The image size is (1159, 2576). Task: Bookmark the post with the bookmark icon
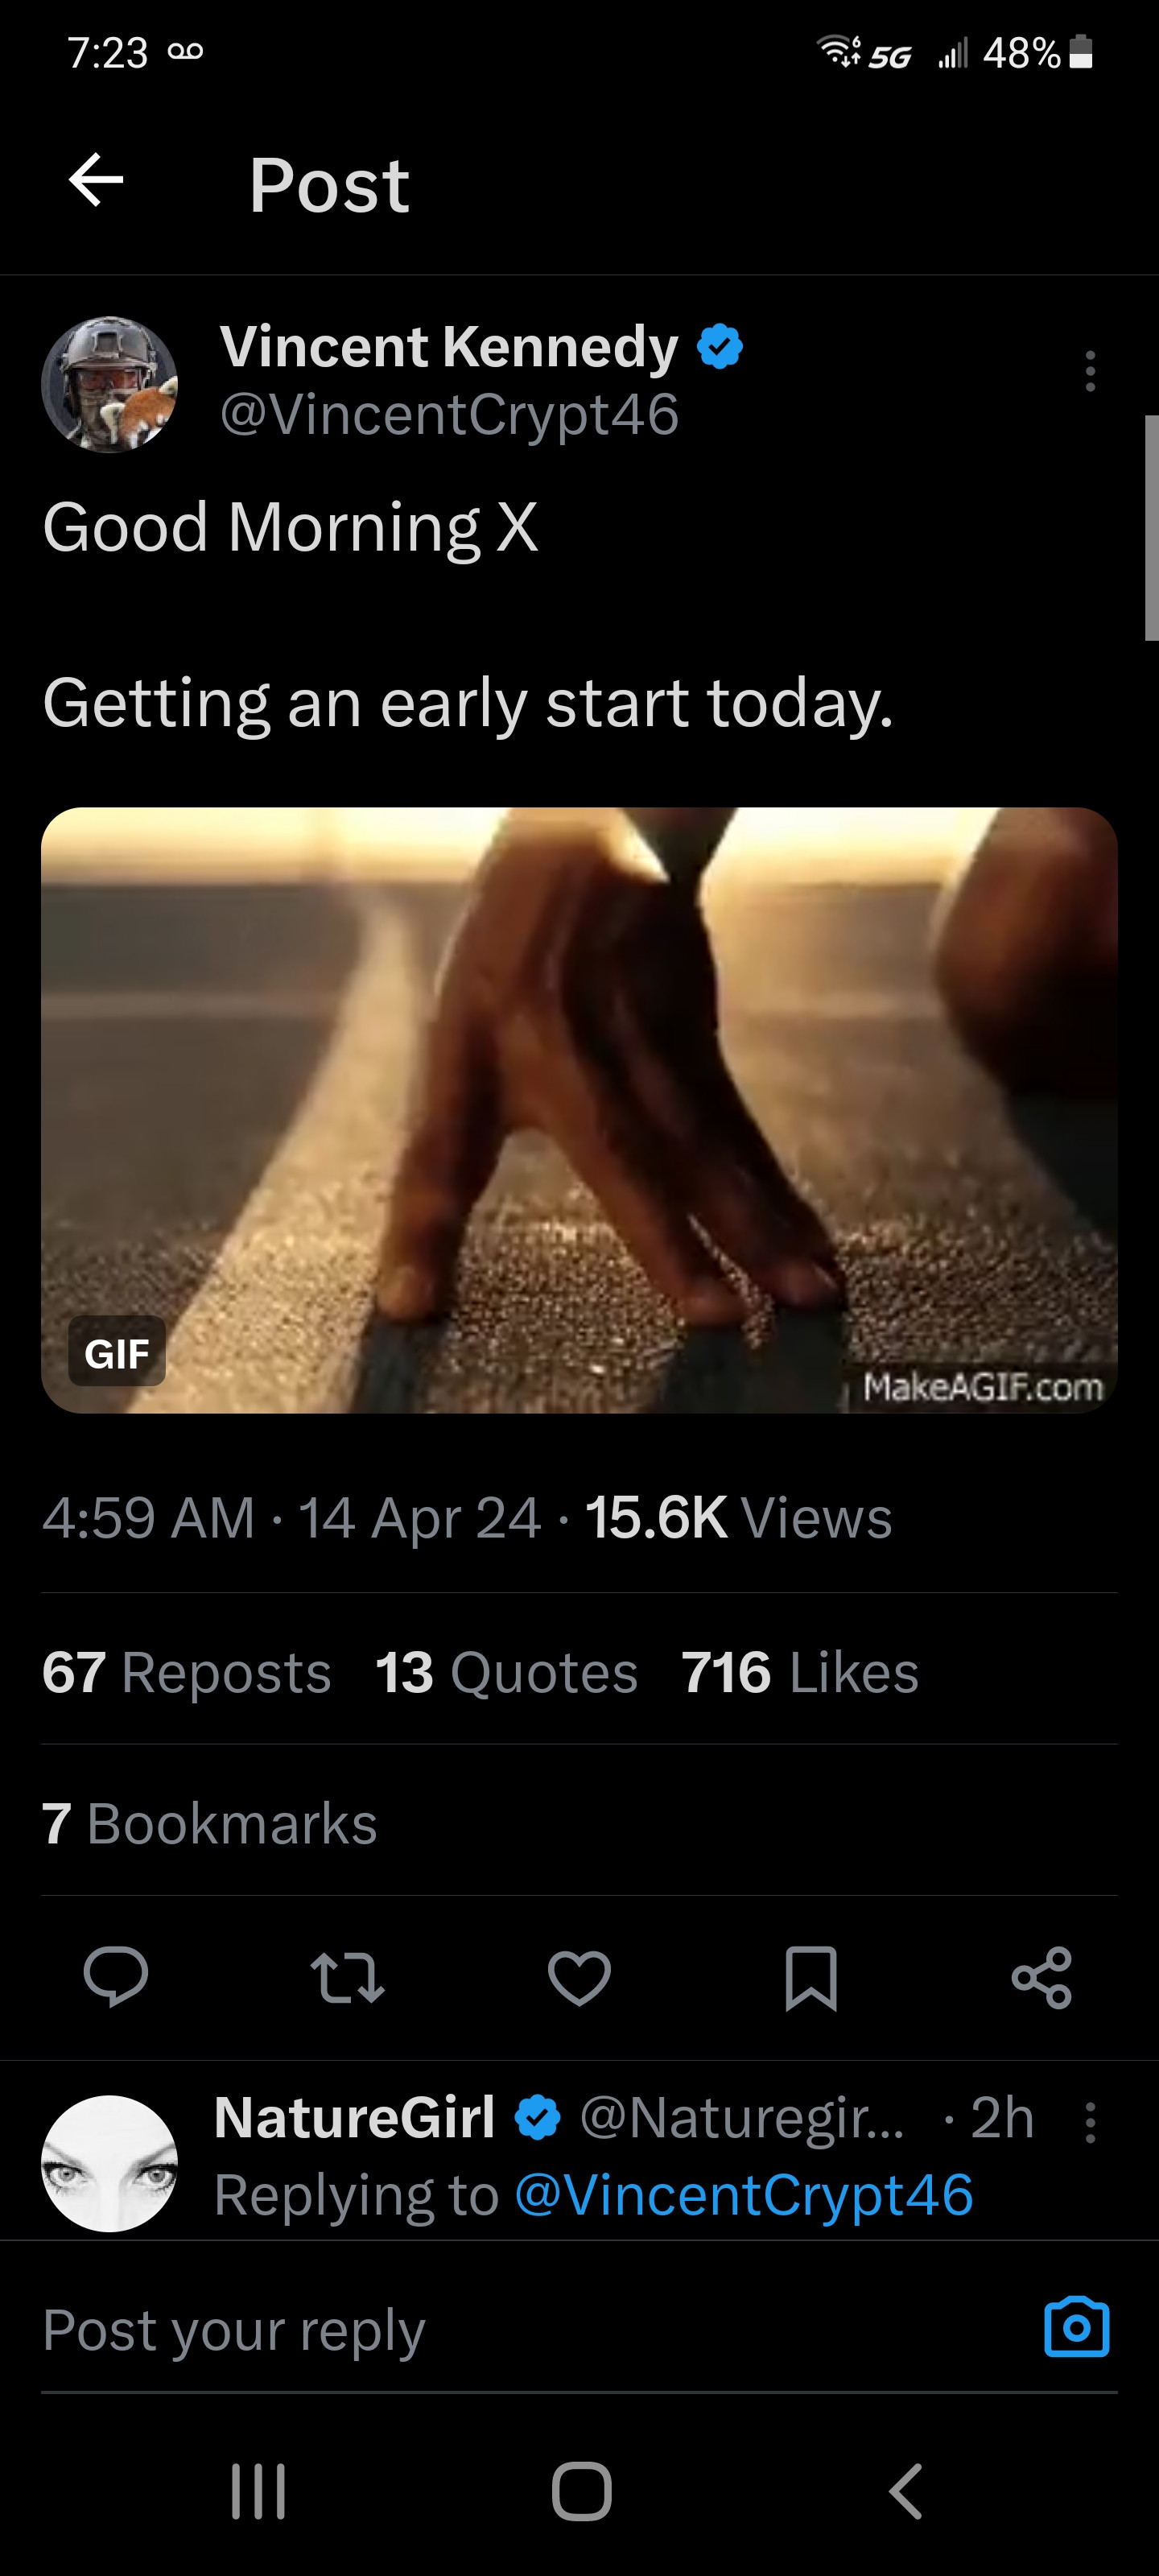click(x=811, y=1977)
